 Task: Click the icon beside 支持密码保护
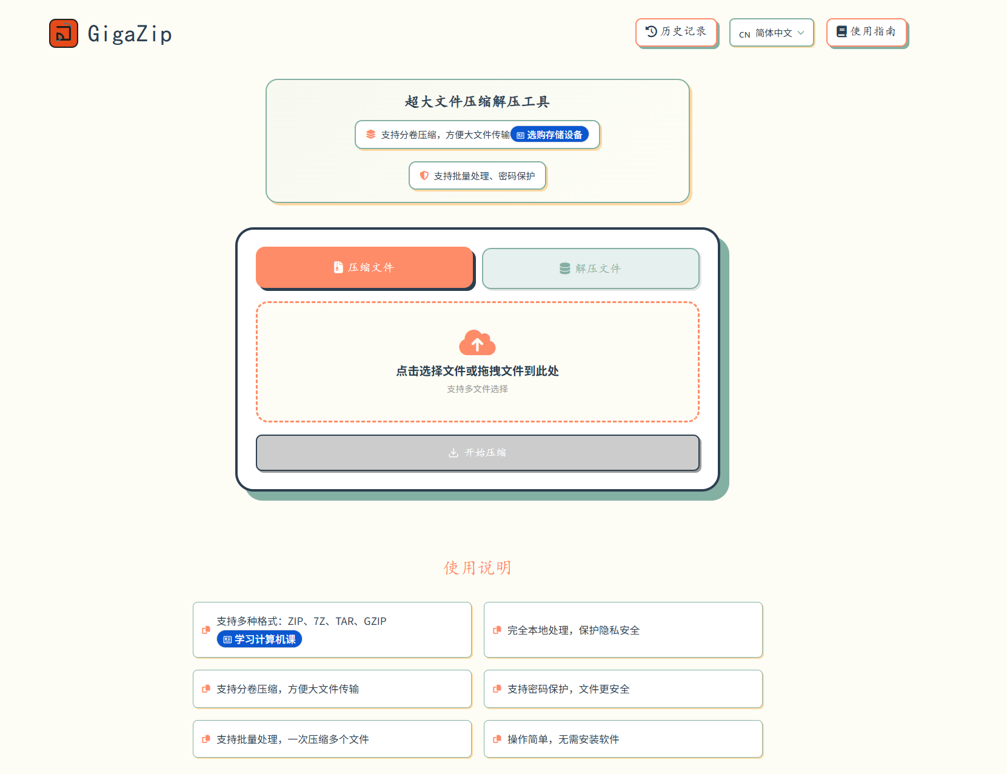pos(497,689)
